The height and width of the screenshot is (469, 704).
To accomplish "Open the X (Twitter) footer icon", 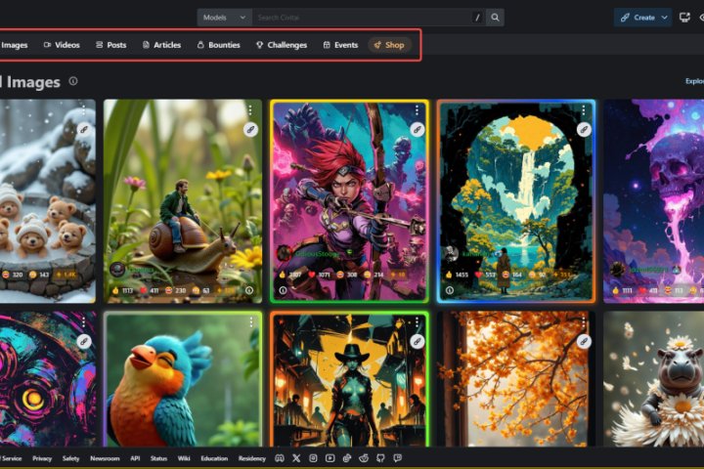I will click(x=296, y=457).
